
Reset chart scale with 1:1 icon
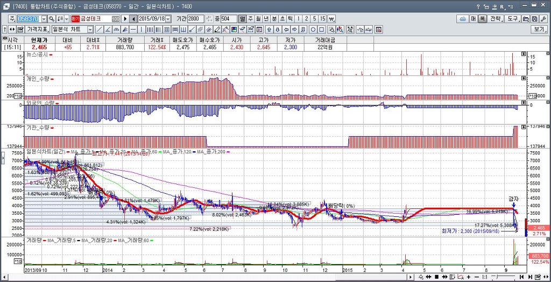[485, 277]
